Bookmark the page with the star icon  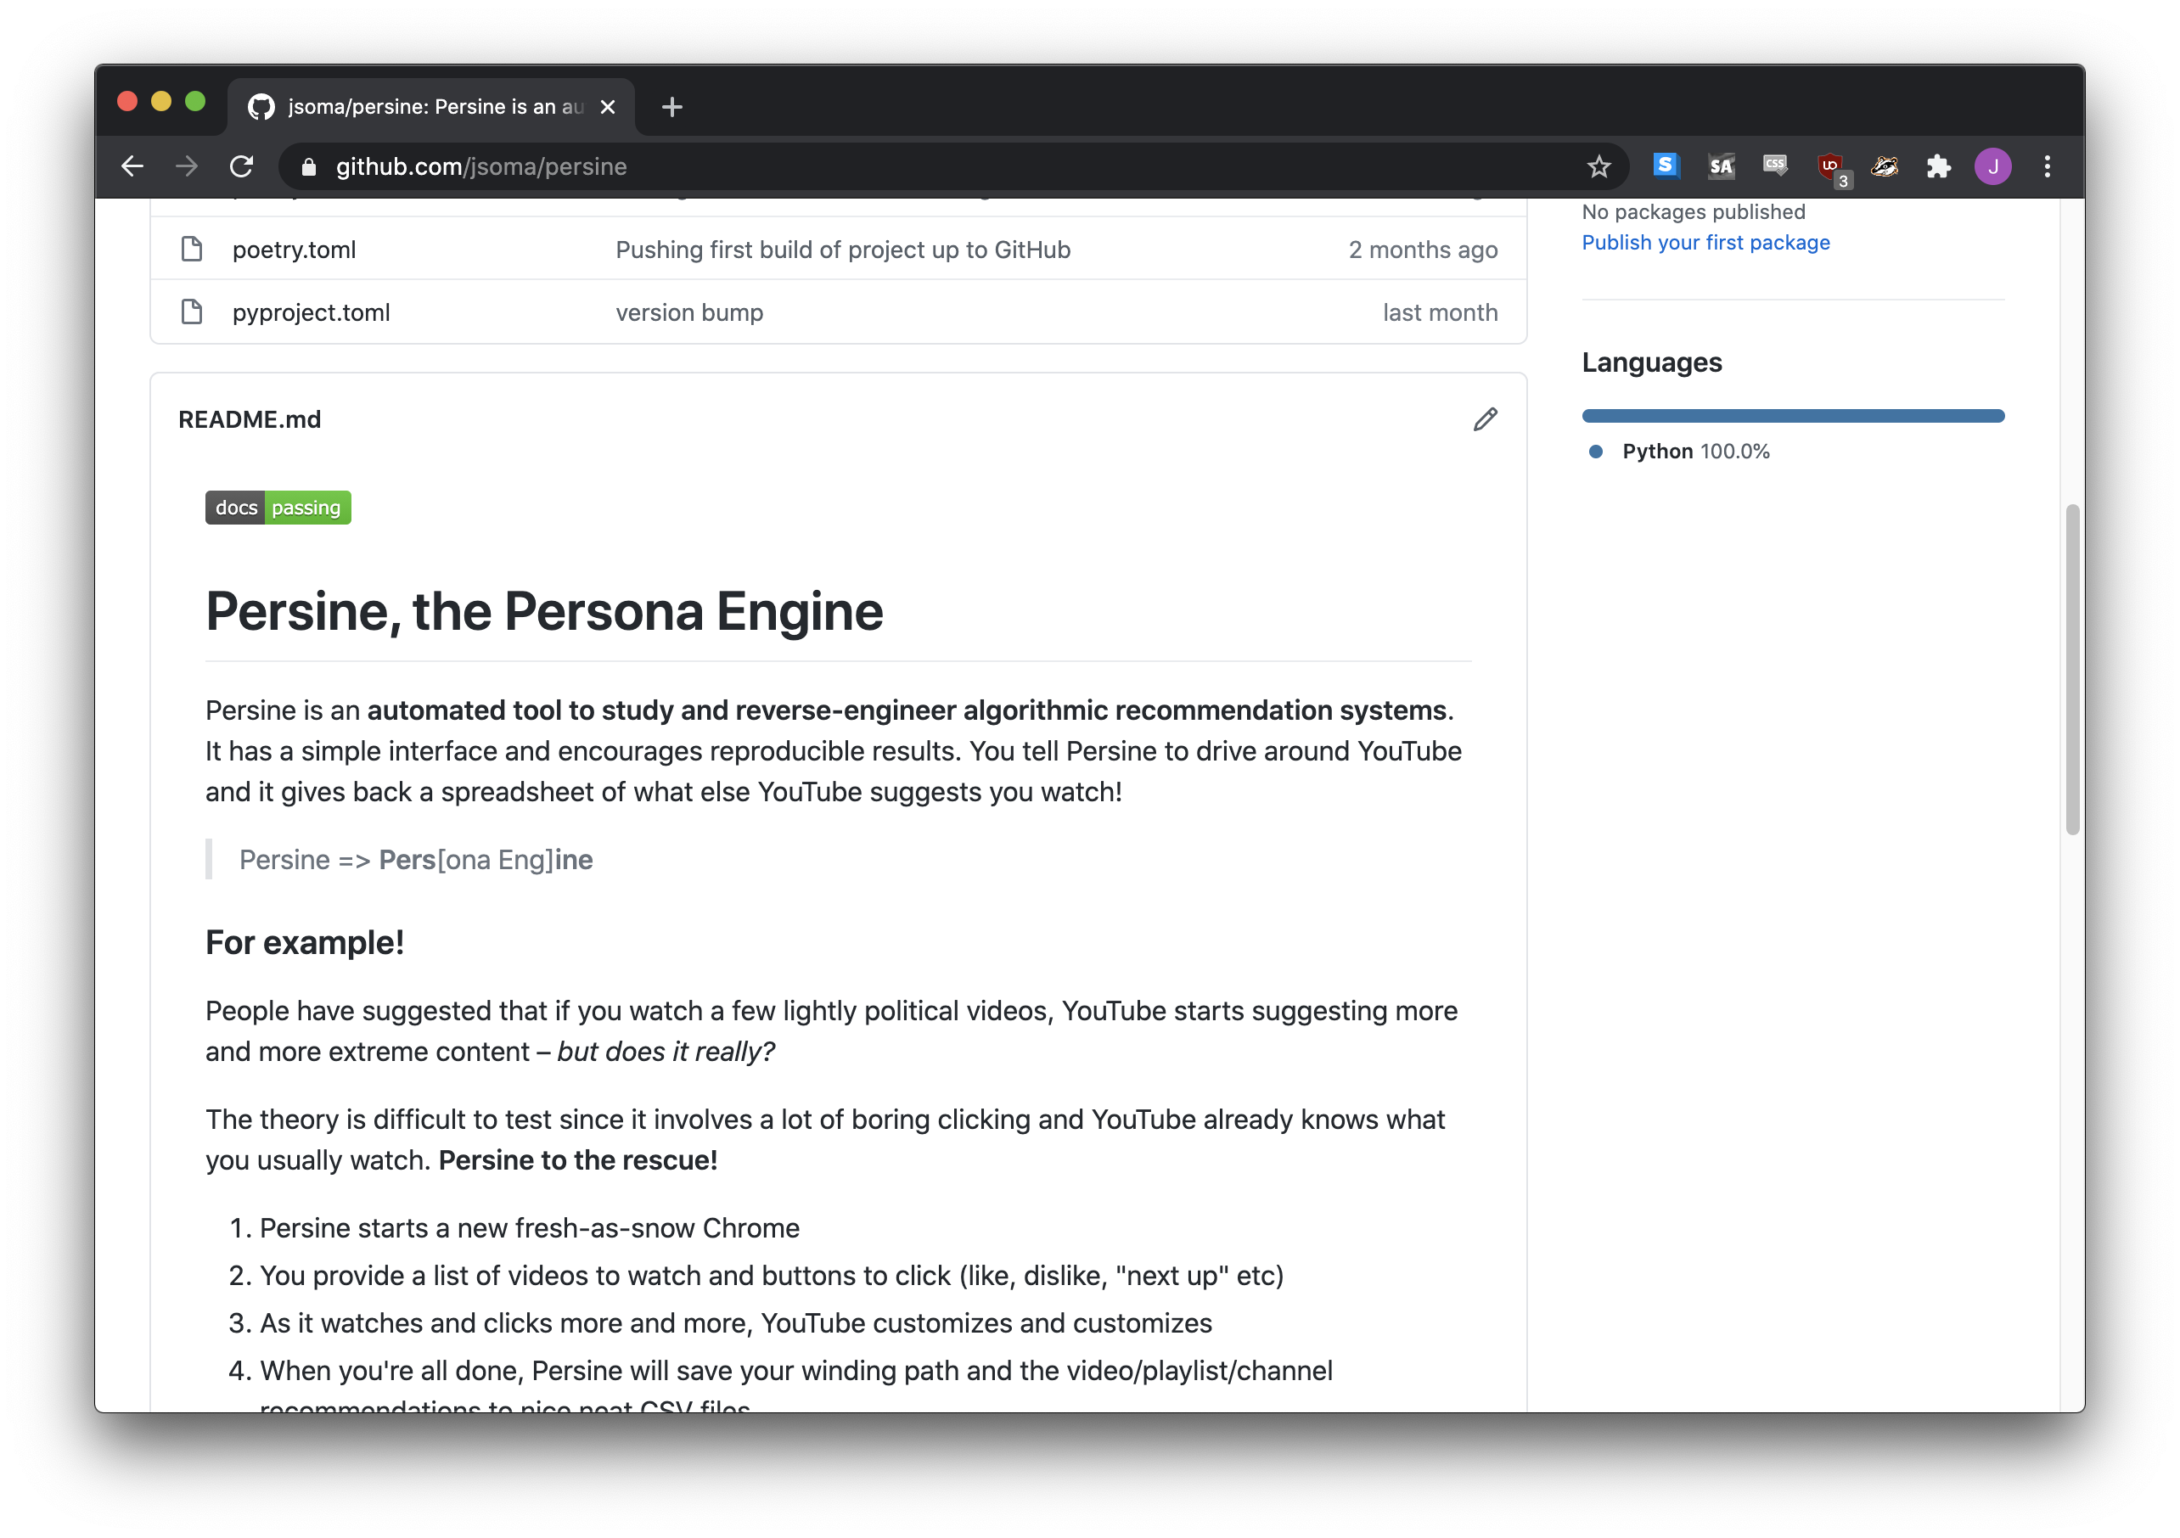[x=1598, y=166]
